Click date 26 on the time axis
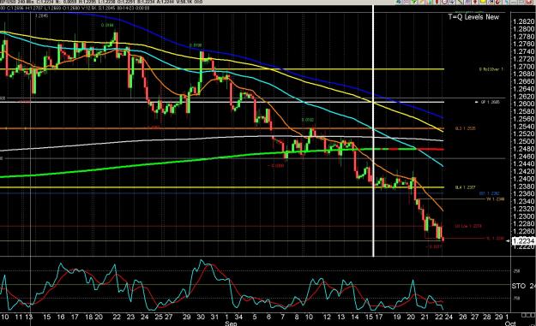 [462, 317]
